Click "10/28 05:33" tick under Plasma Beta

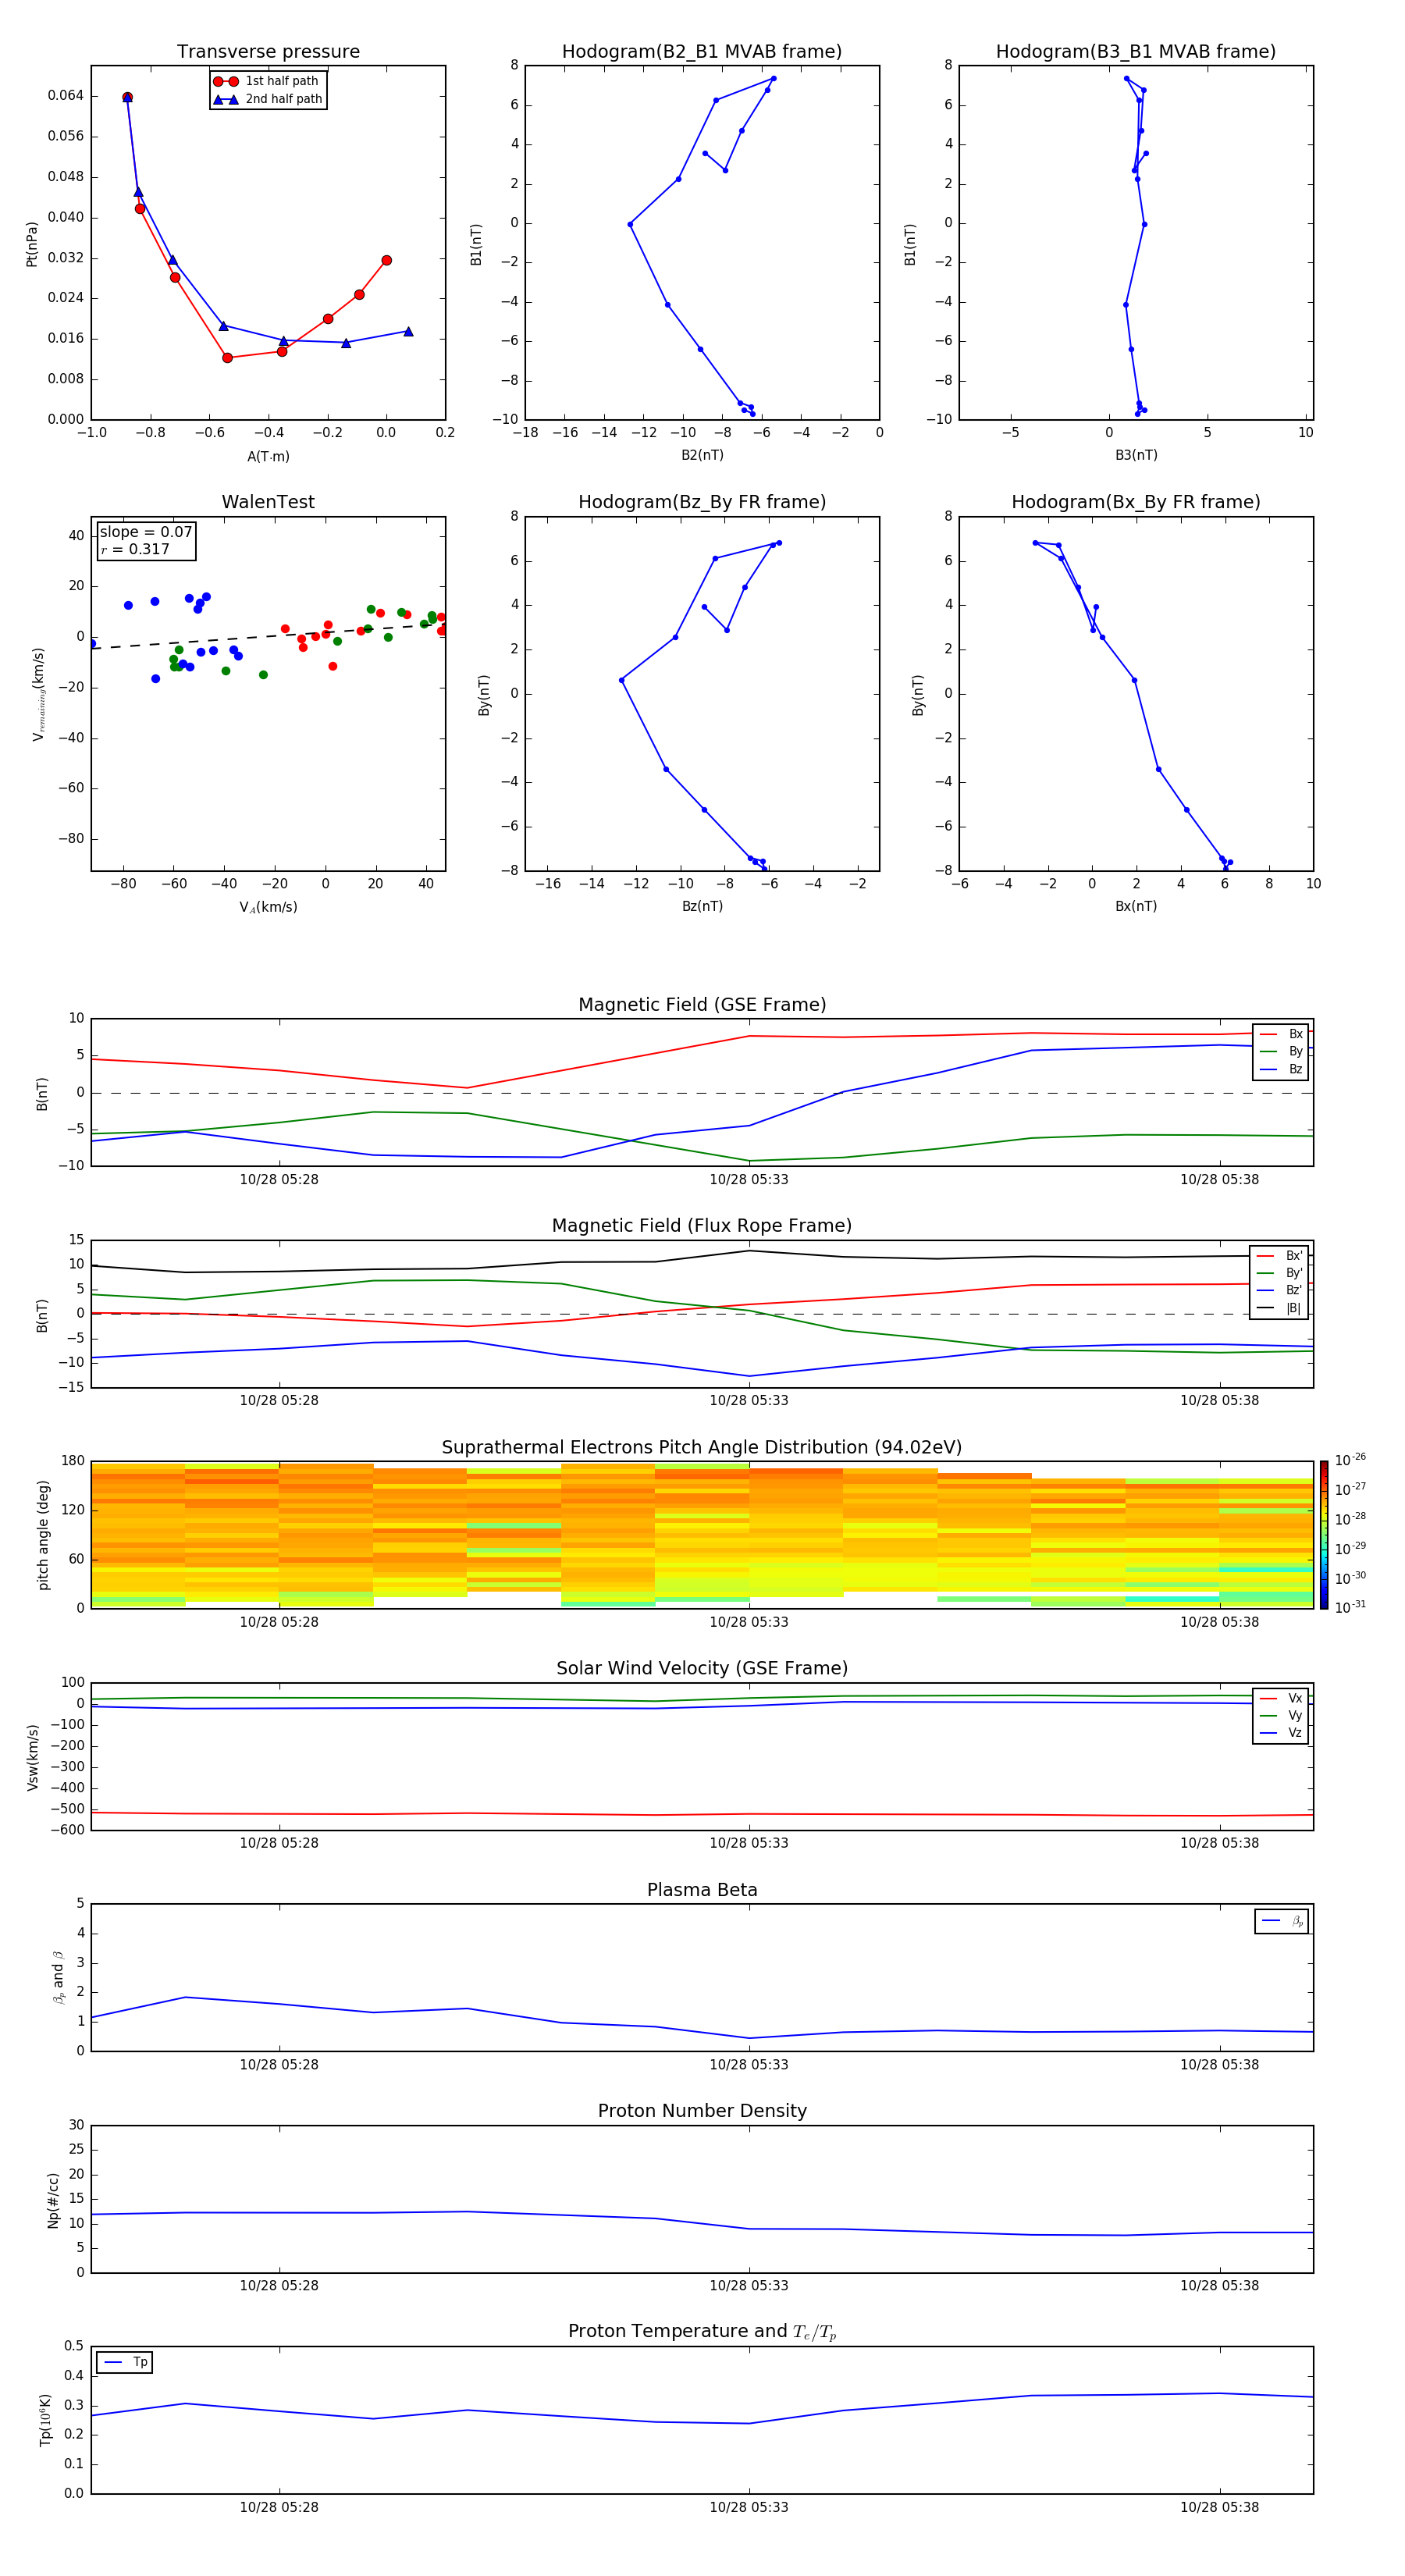point(749,2064)
